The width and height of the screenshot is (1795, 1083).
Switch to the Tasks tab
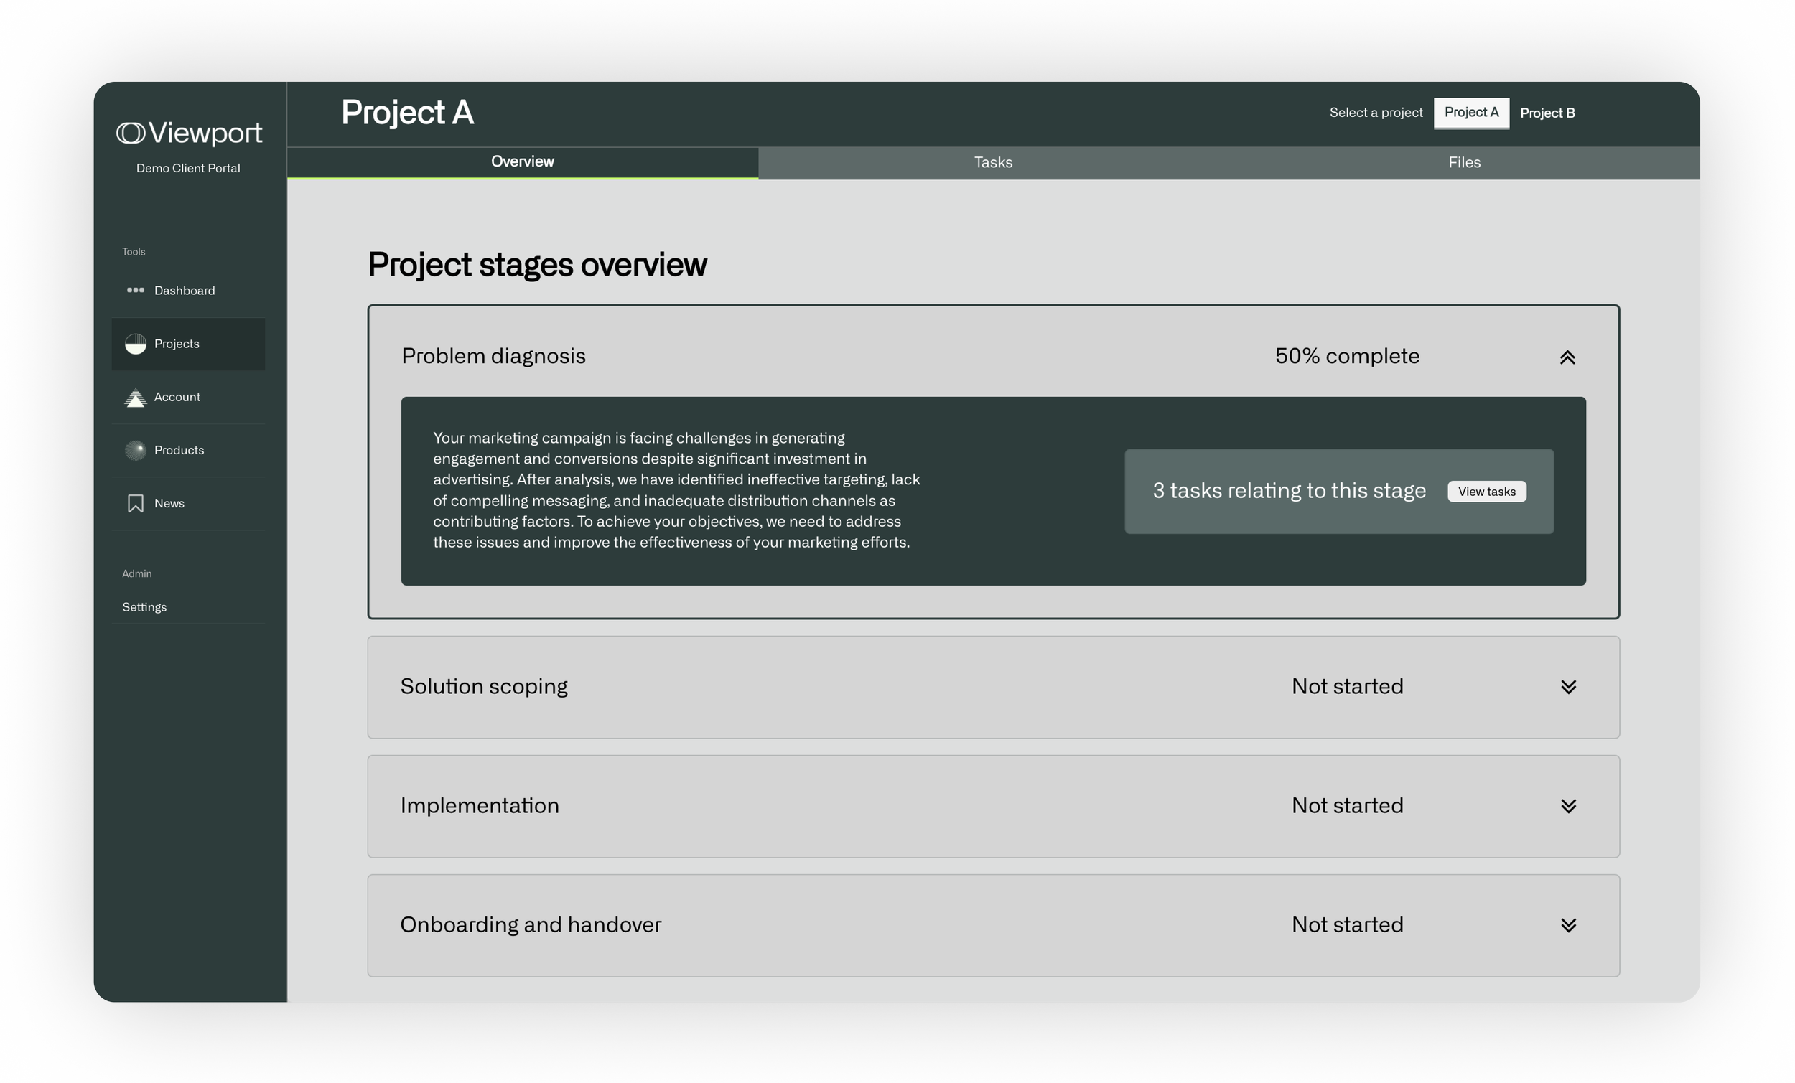(992, 161)
